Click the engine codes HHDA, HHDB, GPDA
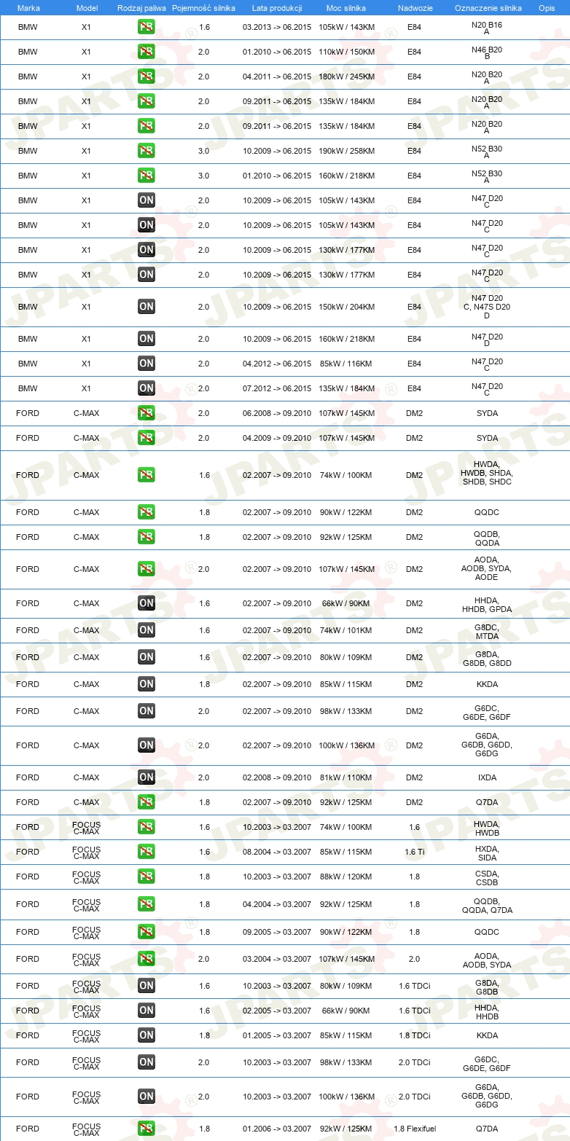The image size is (570, 1141). pyautogui.click(x=487, y=603)
